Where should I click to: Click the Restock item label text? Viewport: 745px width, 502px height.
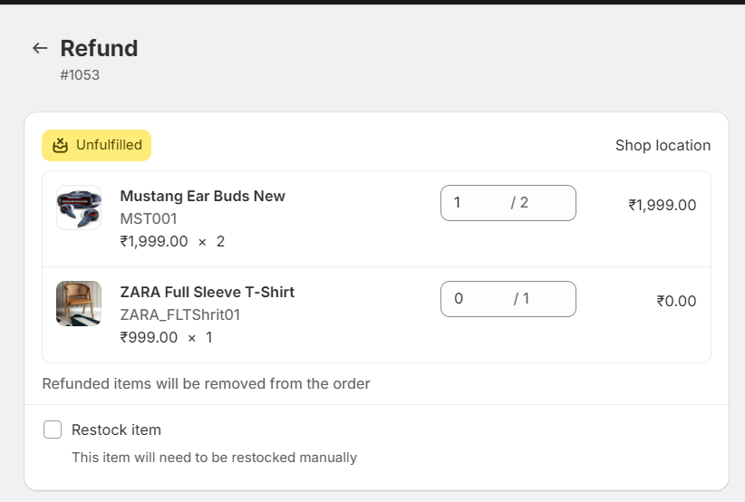(116, 430)
